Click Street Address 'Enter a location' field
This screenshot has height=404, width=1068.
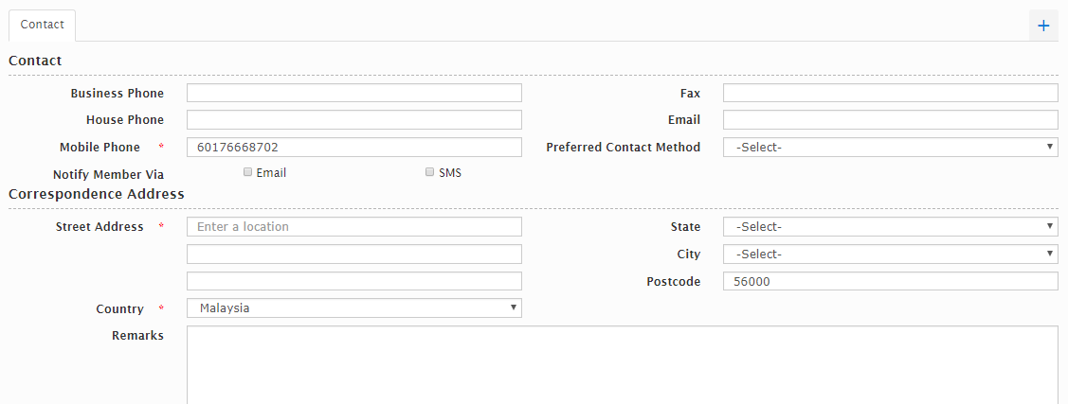coord(353,227)
